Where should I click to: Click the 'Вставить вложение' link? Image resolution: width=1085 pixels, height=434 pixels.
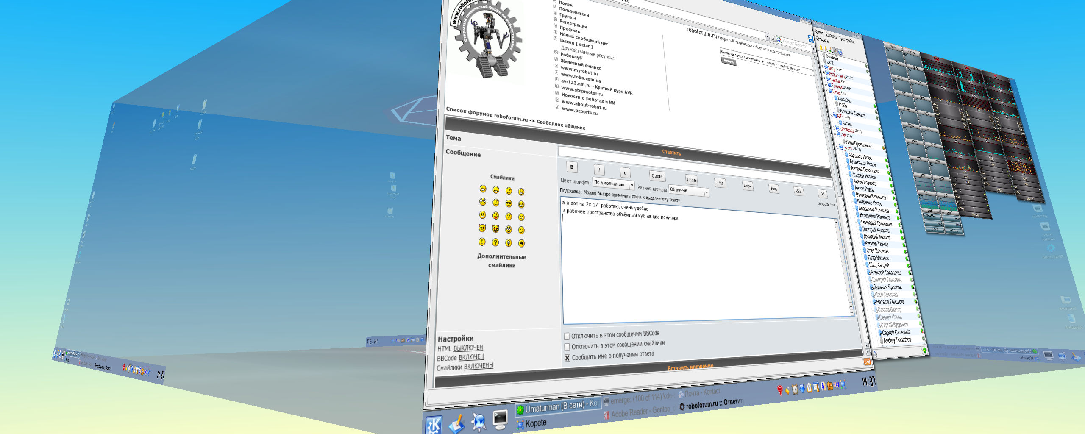click(x=690, y=367)
